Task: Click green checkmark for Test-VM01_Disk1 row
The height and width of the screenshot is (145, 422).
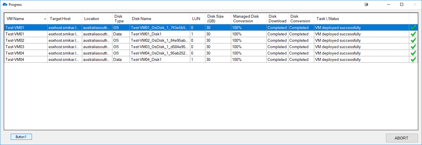Action: click(413, 34)
